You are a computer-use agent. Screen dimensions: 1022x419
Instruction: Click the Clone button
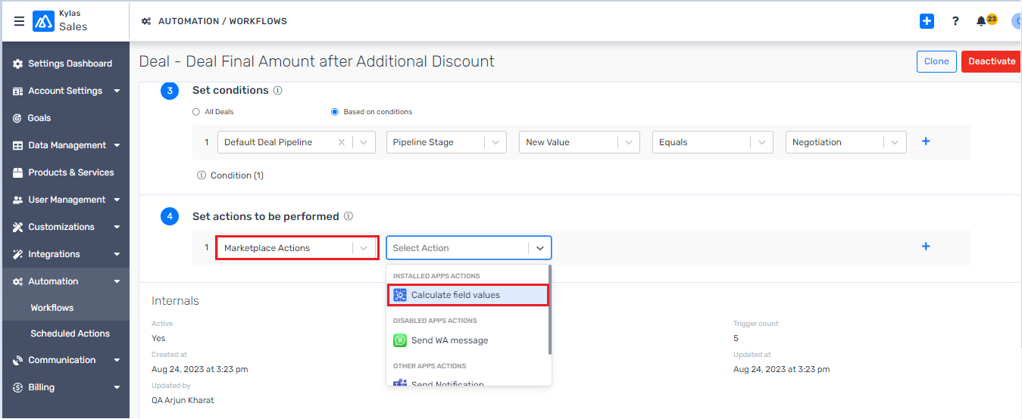point(936,61)
